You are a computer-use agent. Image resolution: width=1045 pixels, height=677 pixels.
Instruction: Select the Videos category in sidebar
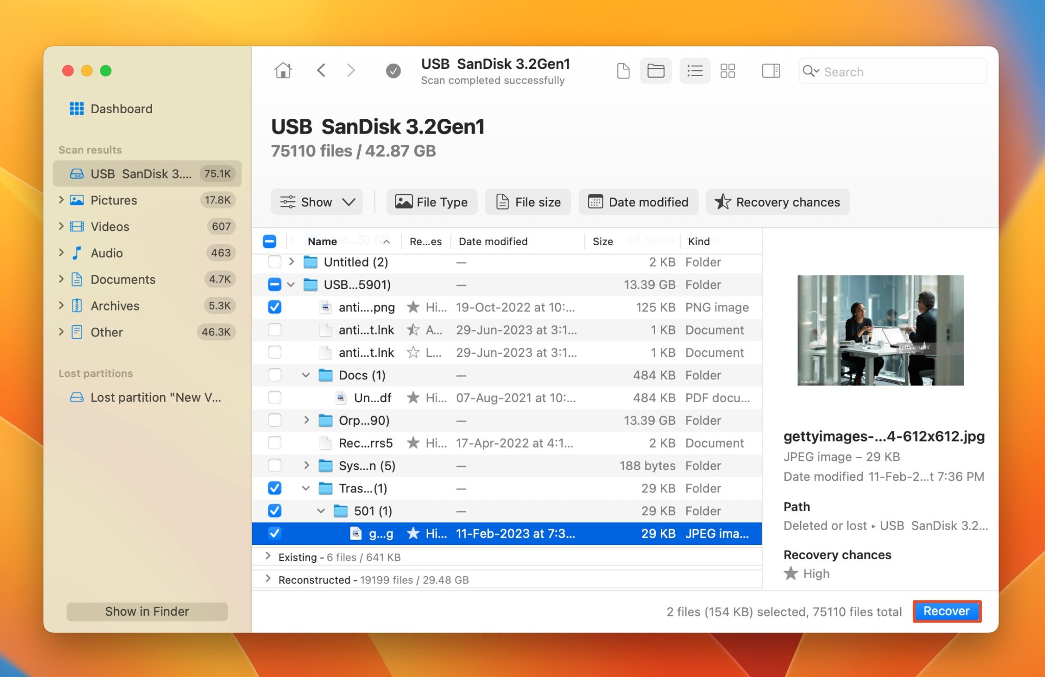(x=109, y=226)
